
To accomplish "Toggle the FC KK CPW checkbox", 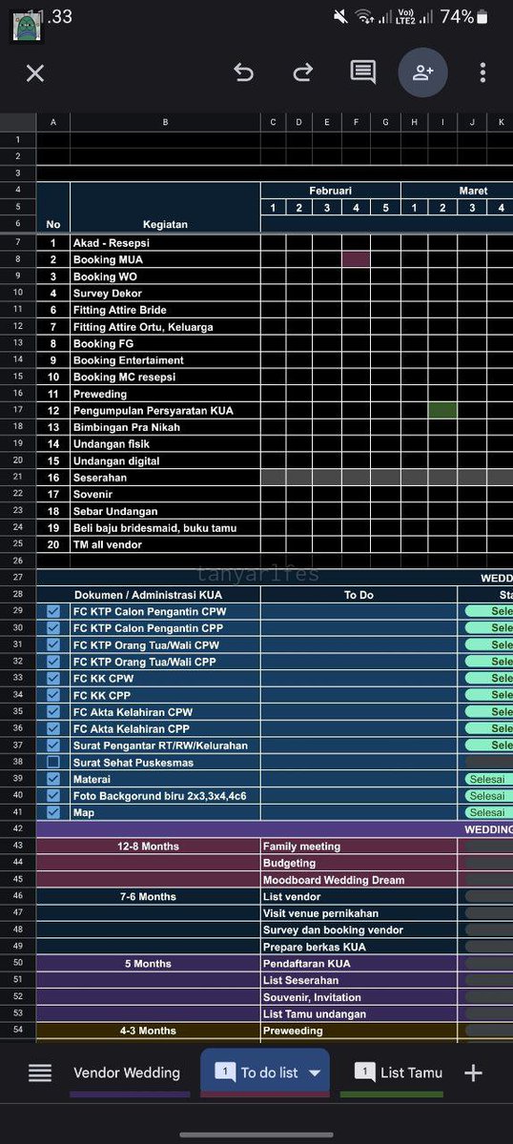I will [53, 679].
